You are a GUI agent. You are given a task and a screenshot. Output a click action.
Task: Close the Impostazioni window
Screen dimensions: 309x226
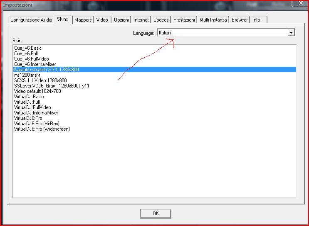301,3
